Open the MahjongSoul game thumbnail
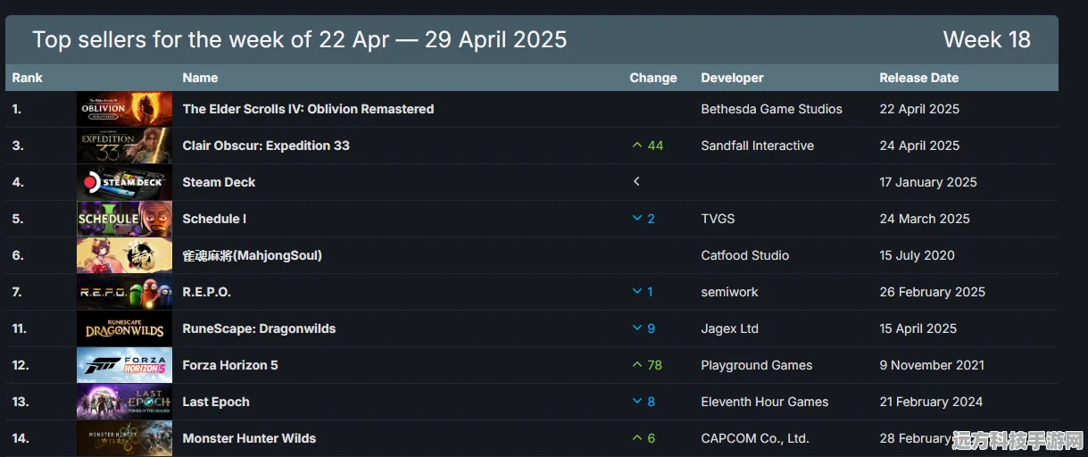 (x=124, y=255)
